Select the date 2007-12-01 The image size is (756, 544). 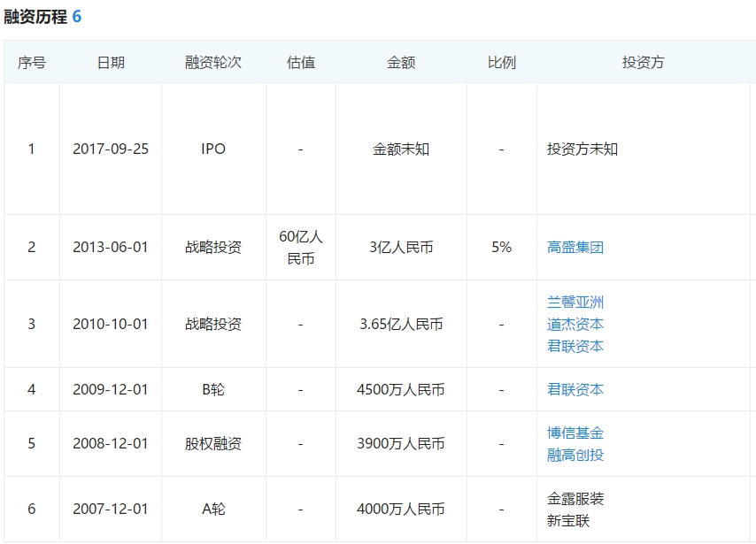[111, 509]
